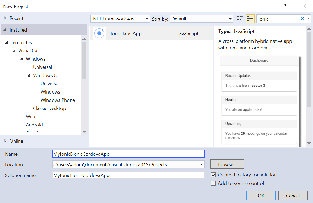
Task: Click in the Solution name field
Action: tap(128, 175)
